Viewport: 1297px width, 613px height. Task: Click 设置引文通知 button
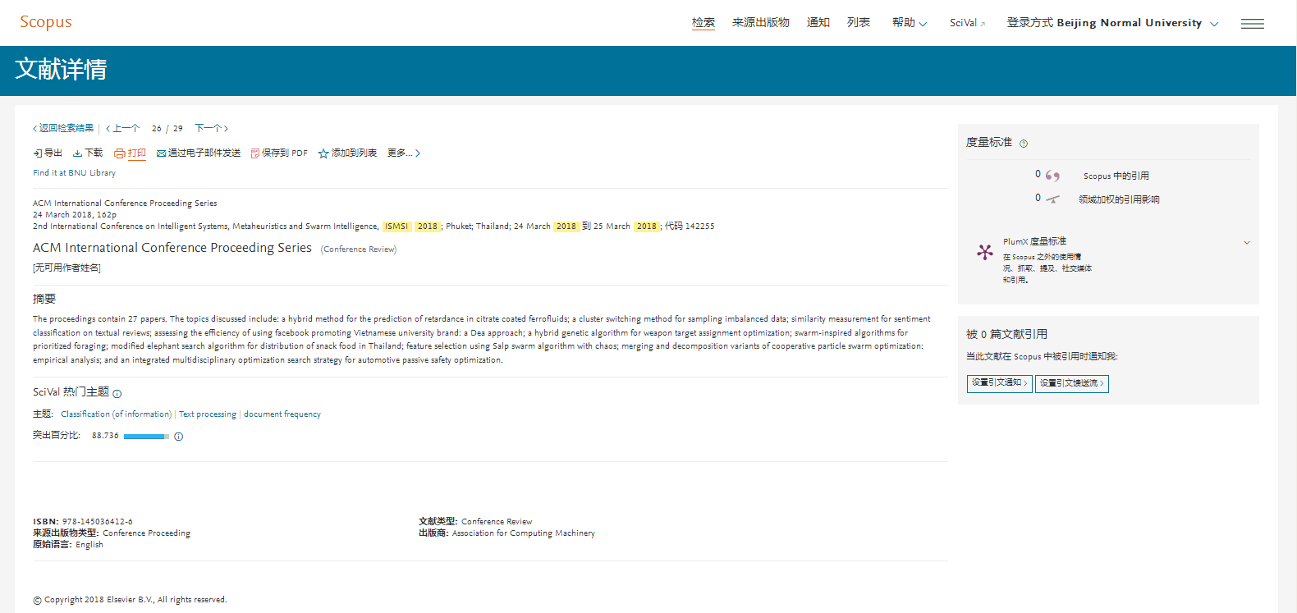click(999, 383)
